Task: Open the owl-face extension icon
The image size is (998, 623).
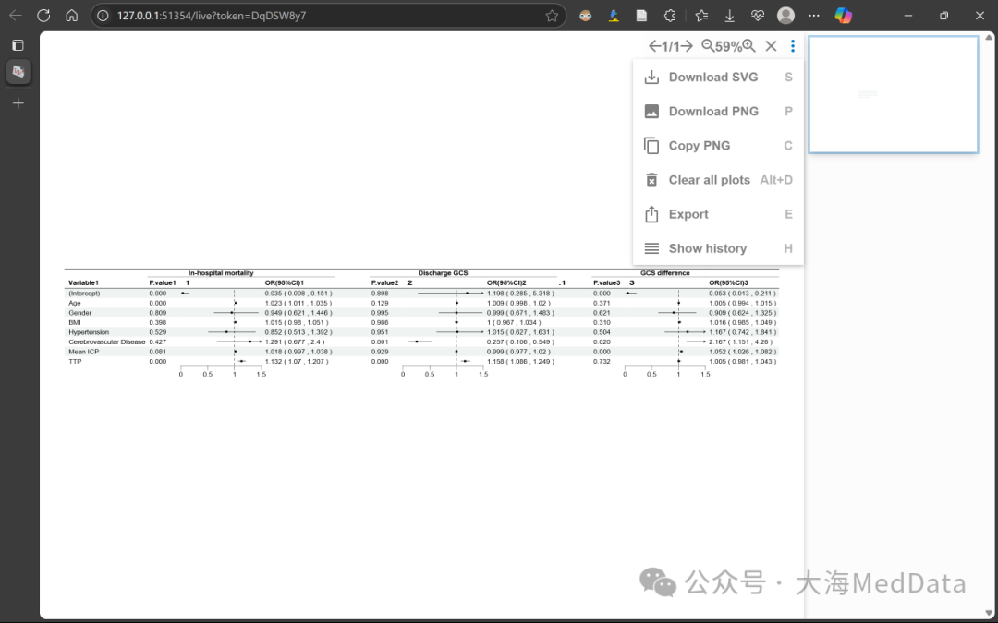Action: coord(586,16)
